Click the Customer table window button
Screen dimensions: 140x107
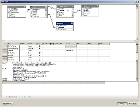pos(25,7)
